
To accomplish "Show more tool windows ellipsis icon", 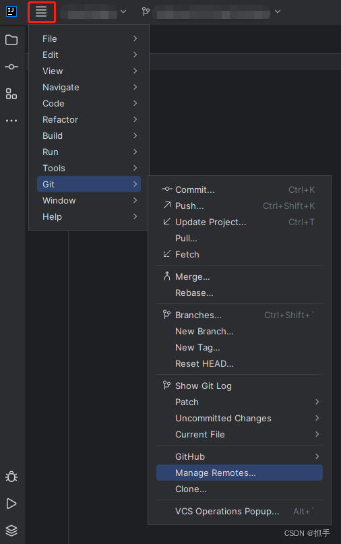I will point(11,121).
